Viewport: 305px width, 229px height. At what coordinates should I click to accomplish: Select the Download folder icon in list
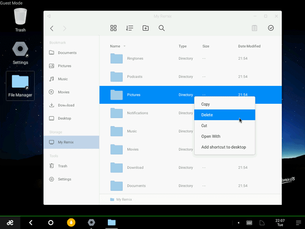tap(116, 167)
